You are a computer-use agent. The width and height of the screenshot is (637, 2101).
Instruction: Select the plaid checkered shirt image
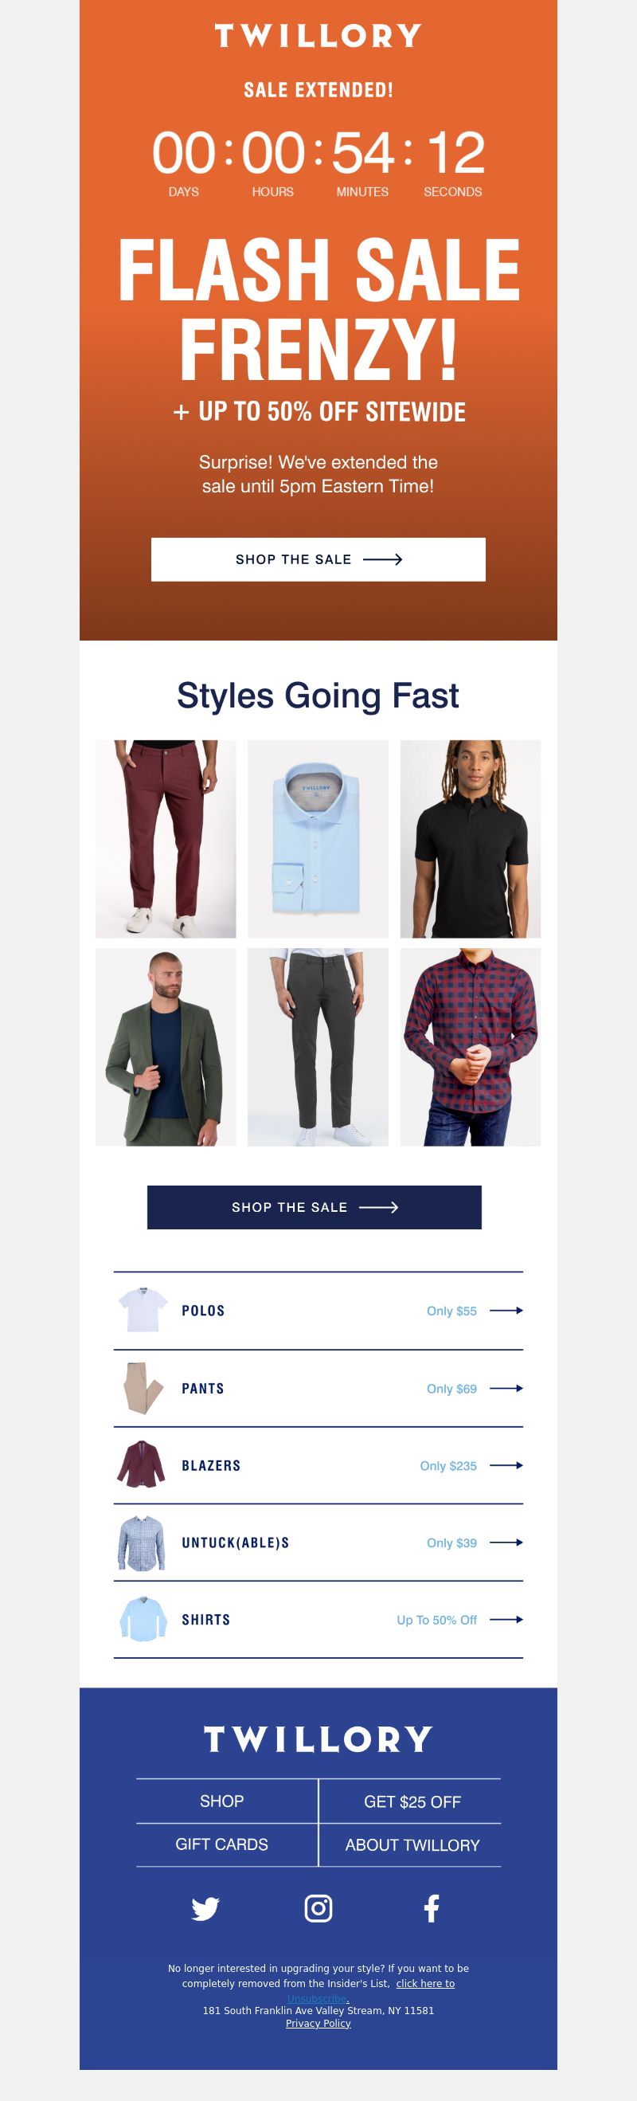[471, 1047]
